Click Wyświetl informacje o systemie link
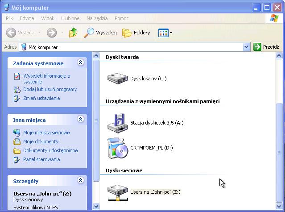The width and height of the screenshot is (285, 212). pyautogui.click(x=47, y=79)
